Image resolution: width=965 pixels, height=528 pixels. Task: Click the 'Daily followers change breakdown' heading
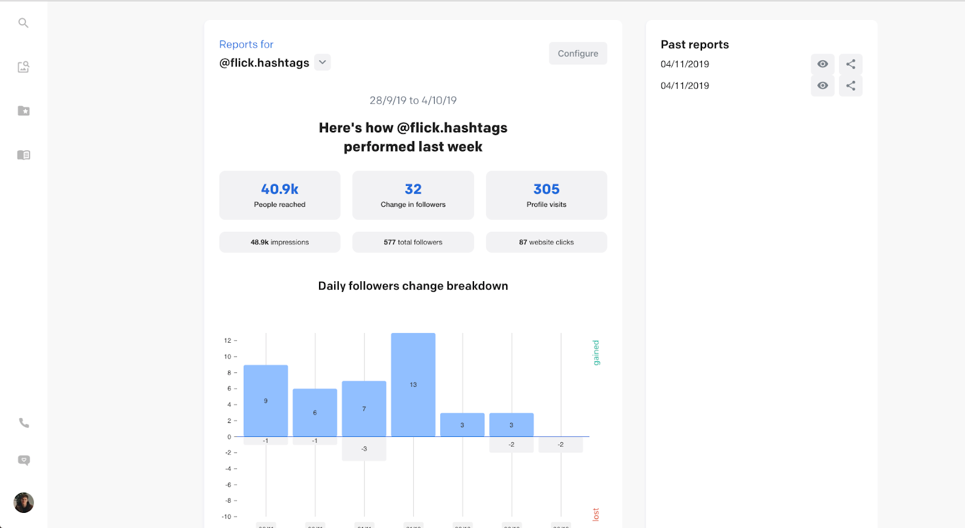413,286
